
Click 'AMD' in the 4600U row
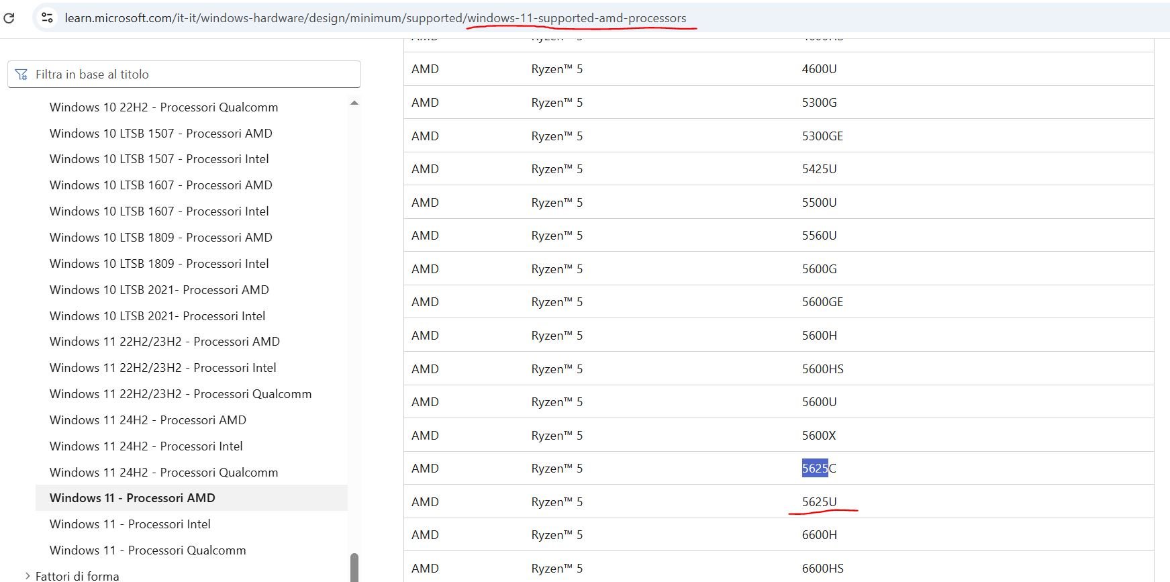pos(425,69)
